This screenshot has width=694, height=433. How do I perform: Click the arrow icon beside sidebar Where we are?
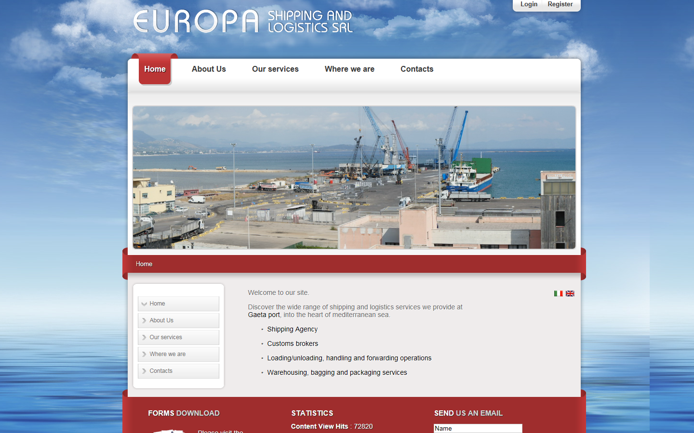[x=144, y=354]
